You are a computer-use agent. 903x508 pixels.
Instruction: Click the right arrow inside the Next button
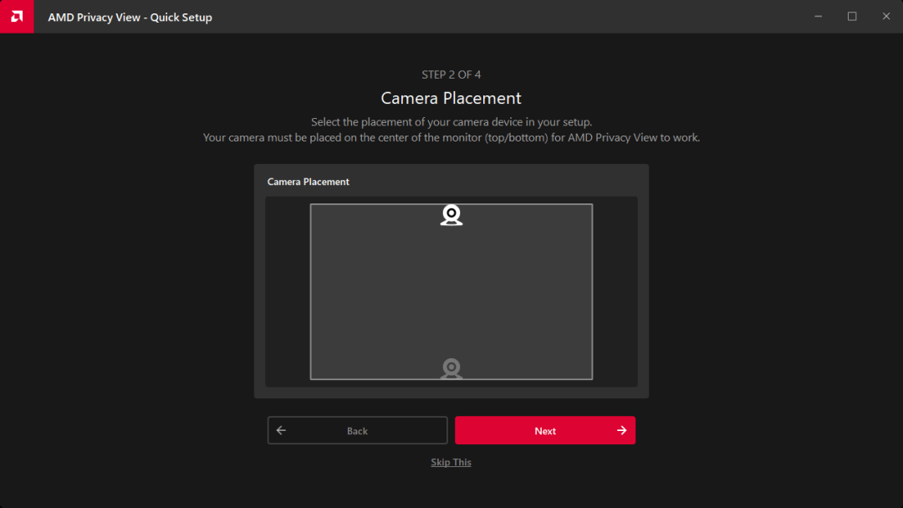621,430
